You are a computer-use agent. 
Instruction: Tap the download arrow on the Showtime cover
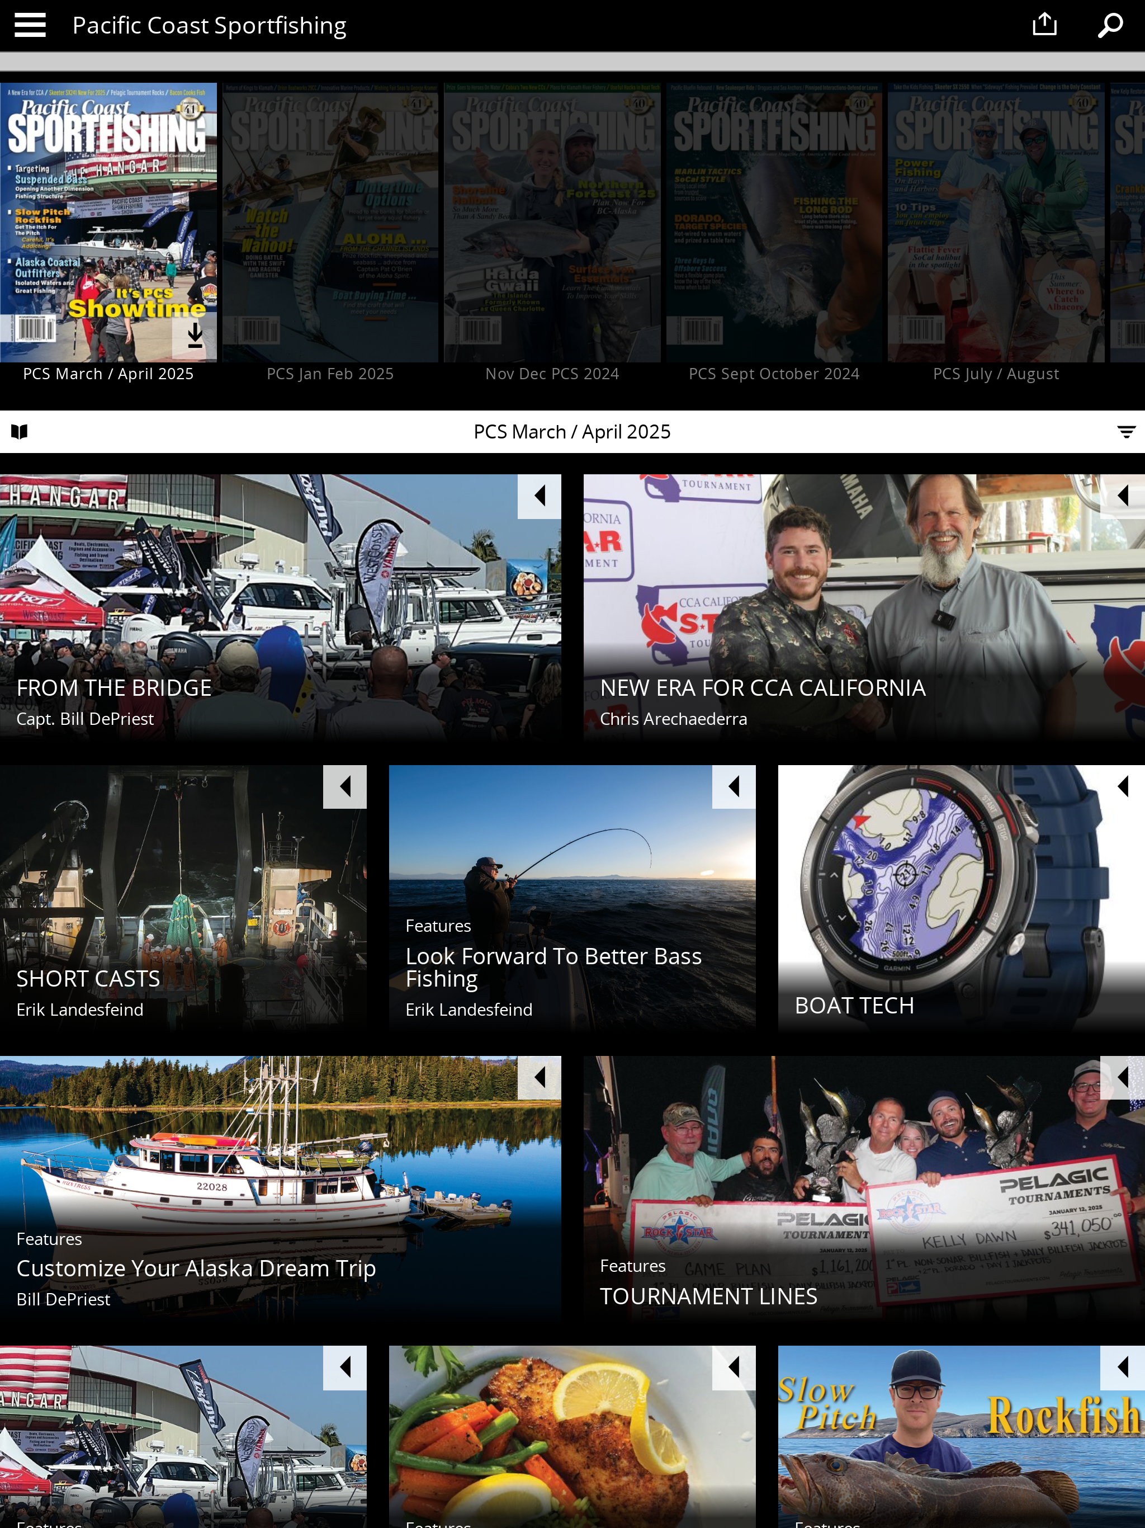[x=195, y=336]
